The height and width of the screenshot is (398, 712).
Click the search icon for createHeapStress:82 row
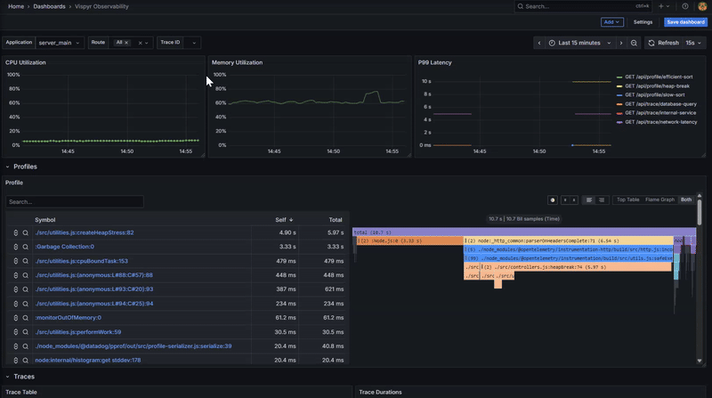26,232
